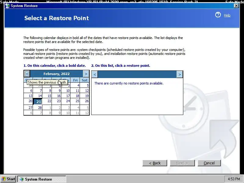244x183 pixels.
Task: Select February 23 on the calendar
Action: pyautogui.click(x=56, y=101)
